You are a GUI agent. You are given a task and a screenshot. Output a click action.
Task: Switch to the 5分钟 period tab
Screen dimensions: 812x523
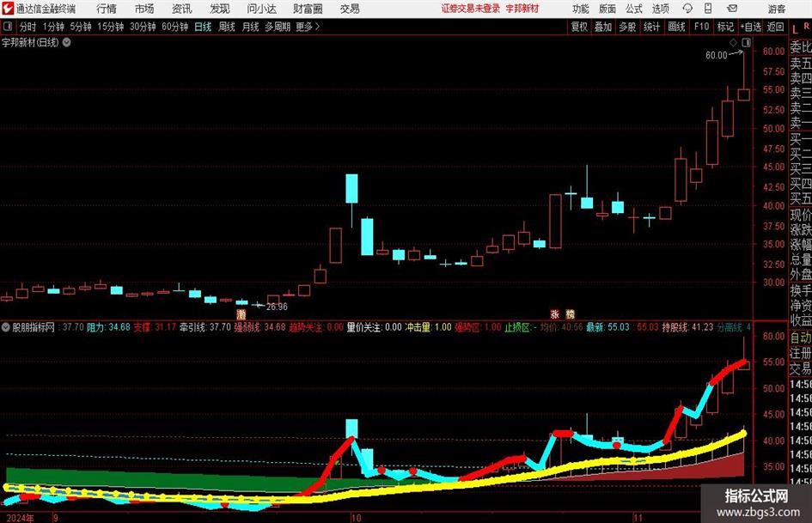[x=80, y=27]
